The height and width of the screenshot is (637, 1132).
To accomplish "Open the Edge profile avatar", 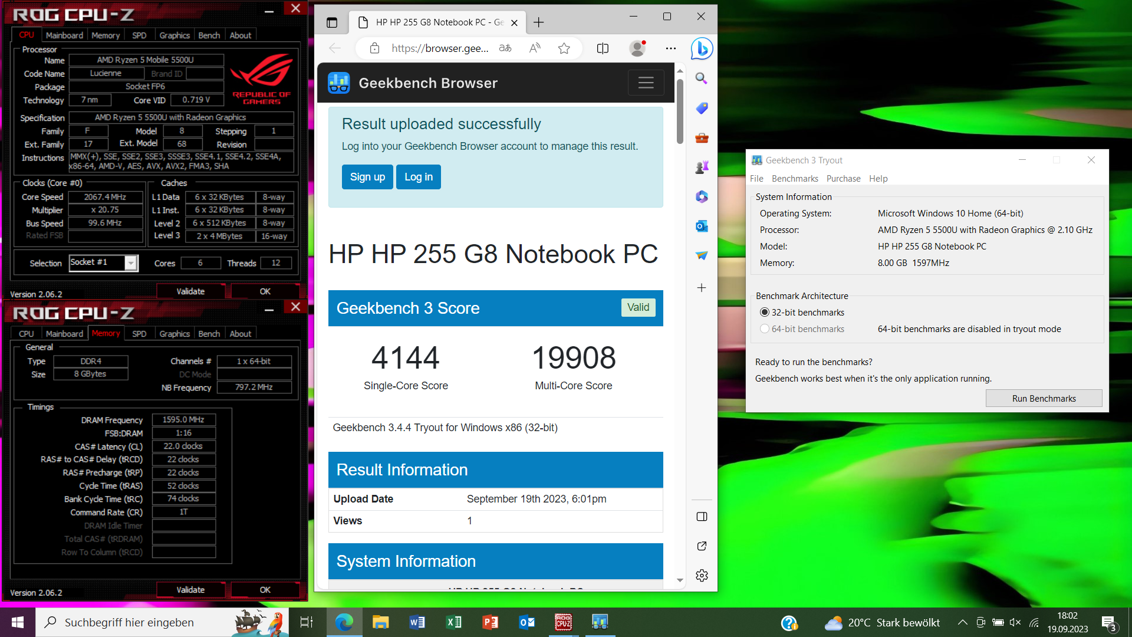I will 637,48.
